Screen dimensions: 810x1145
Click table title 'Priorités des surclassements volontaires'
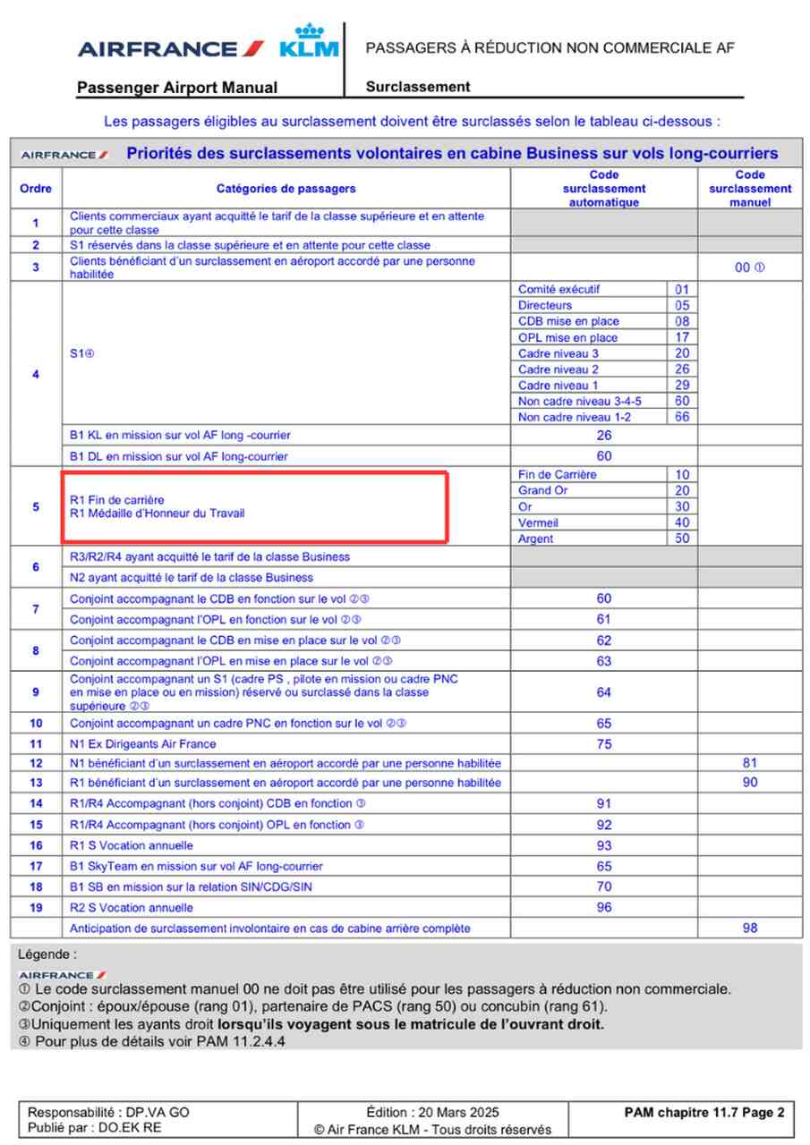pyautogui.click(x=452, y=154)
